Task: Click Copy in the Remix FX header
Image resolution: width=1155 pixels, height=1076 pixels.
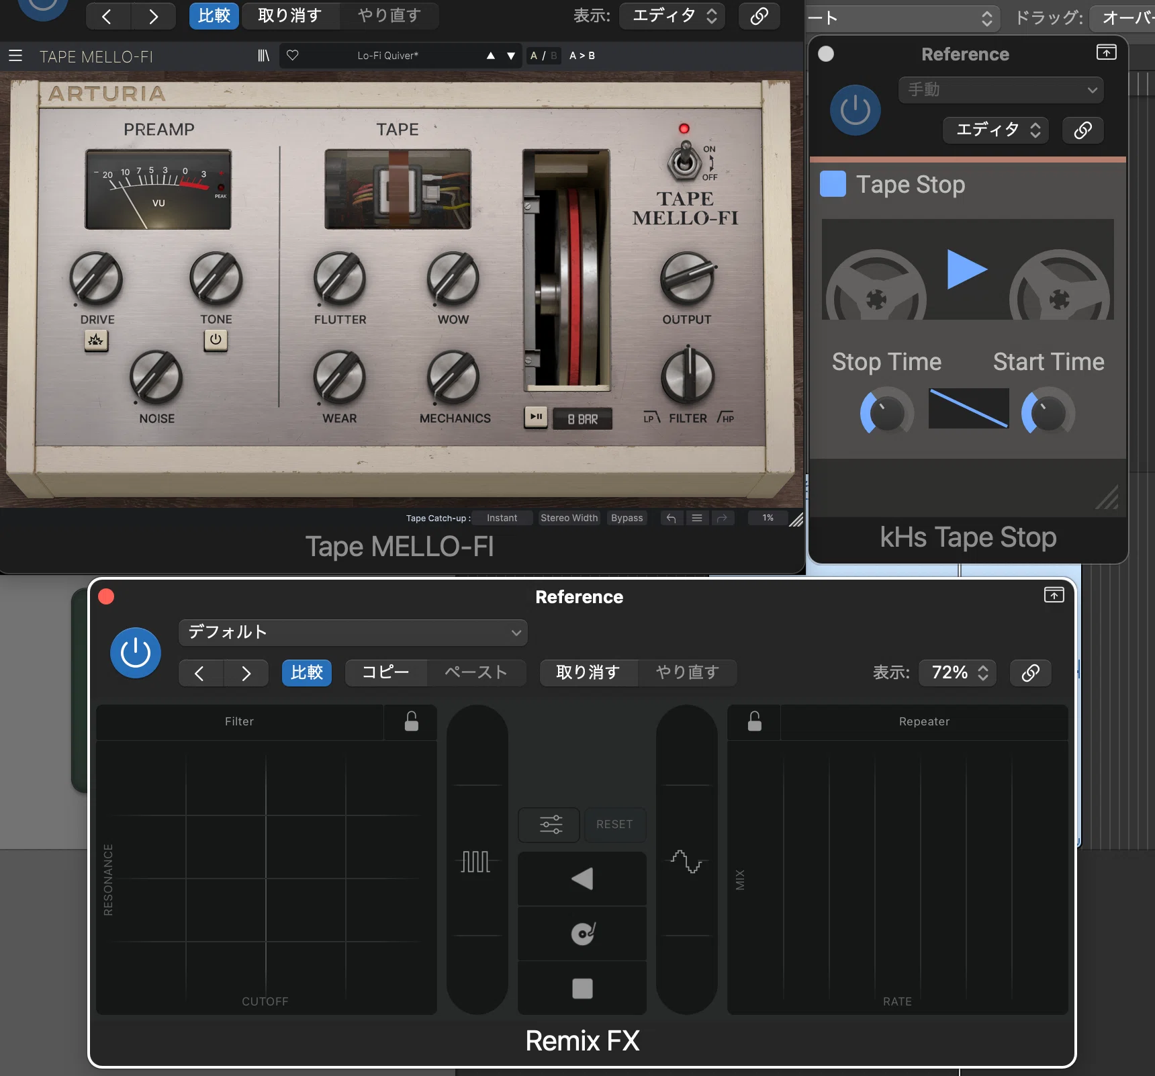Action: (x=386, y=672)
